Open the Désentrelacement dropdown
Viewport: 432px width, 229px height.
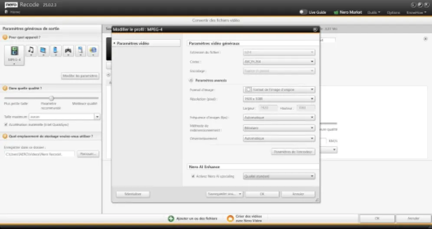(x=279, y=138)
